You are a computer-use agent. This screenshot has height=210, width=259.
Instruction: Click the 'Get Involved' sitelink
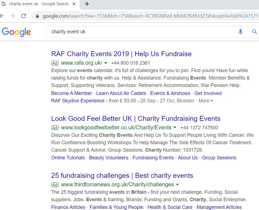click(x=208, y=93)
